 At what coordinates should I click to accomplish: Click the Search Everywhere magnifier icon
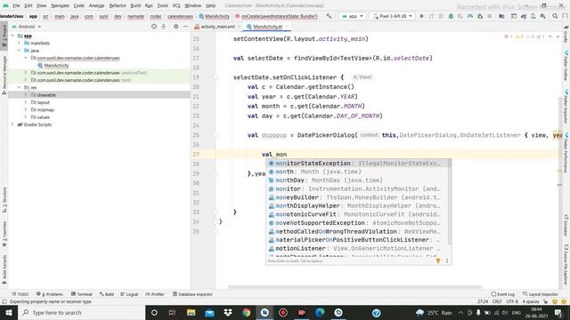[x=555, y=16]
